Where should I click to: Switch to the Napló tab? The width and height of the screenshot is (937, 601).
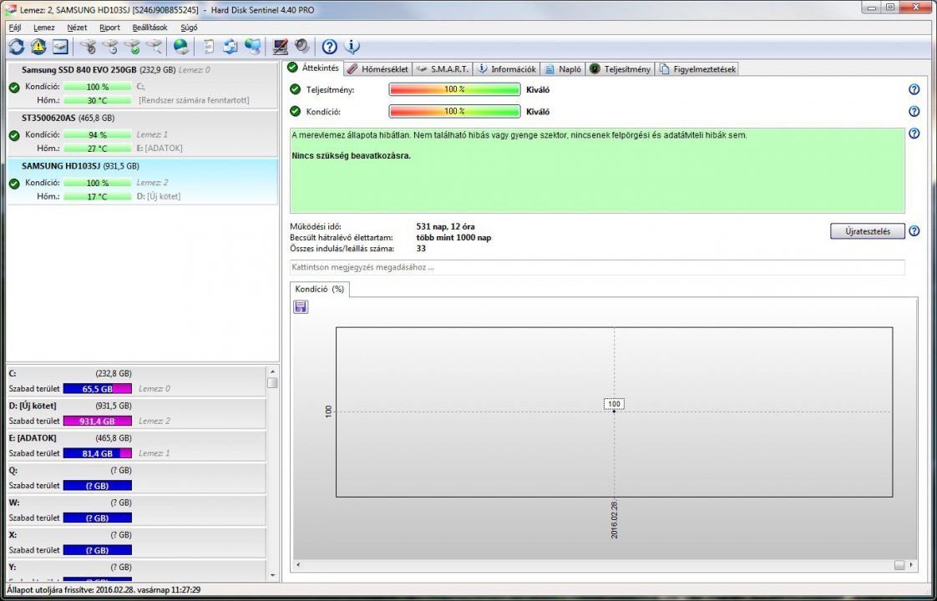pos(563,69)
